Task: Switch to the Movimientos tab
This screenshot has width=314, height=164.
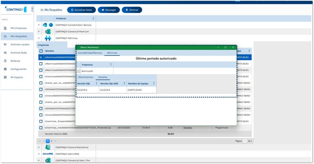Action: (85, 77)
